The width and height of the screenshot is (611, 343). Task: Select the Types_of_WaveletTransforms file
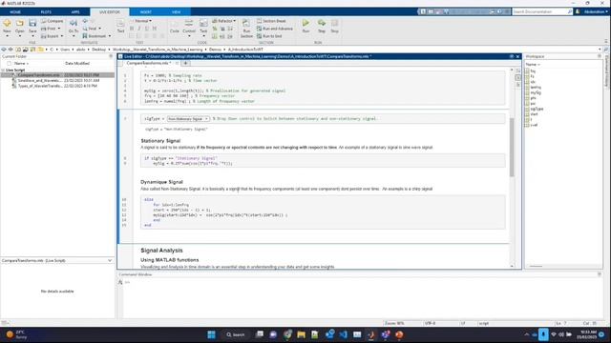(57, 86)
